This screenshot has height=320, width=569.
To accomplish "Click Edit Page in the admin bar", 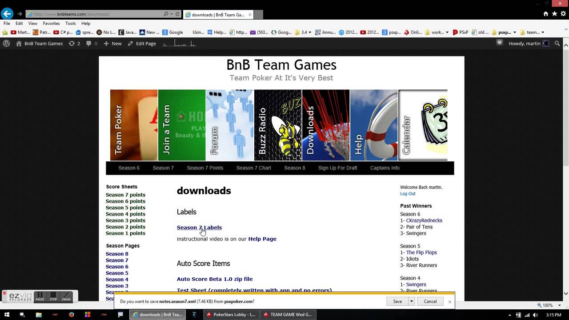I will [x=142, y=44].
